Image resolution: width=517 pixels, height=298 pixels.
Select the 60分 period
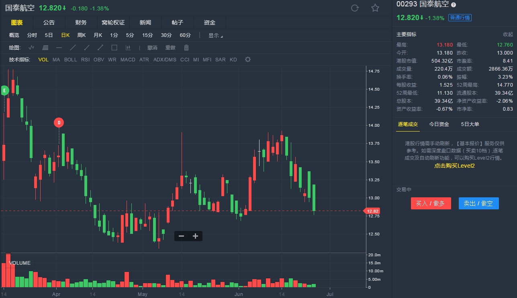[185, 35]
